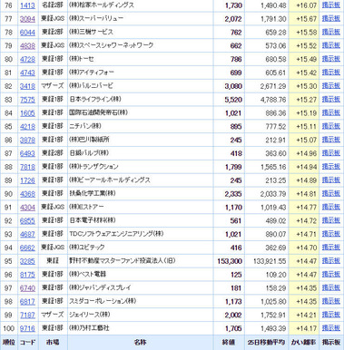Open stock code 4743 link
Image resolution: width=344 pixels, height=350 pixels.
(27, 73)
